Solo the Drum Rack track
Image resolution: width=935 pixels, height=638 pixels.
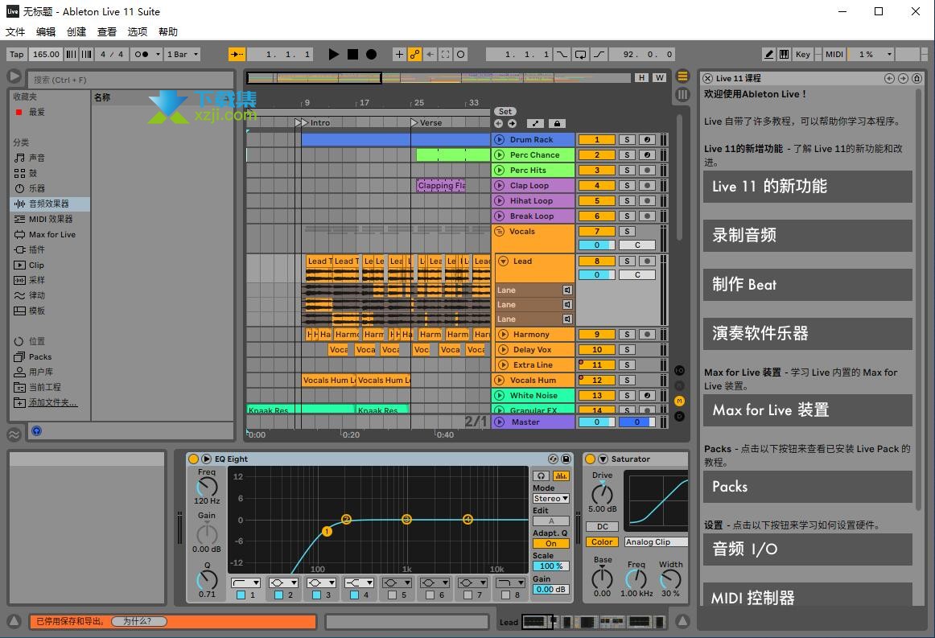[x=627, y=139]
